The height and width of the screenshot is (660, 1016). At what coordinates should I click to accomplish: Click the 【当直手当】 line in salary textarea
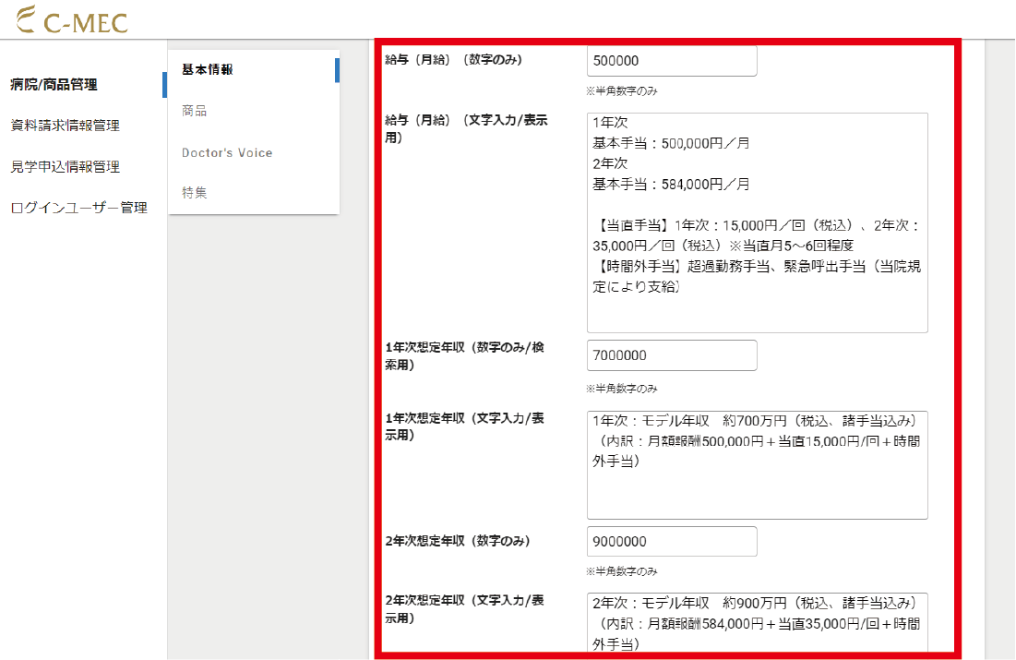tap(757, 235)
